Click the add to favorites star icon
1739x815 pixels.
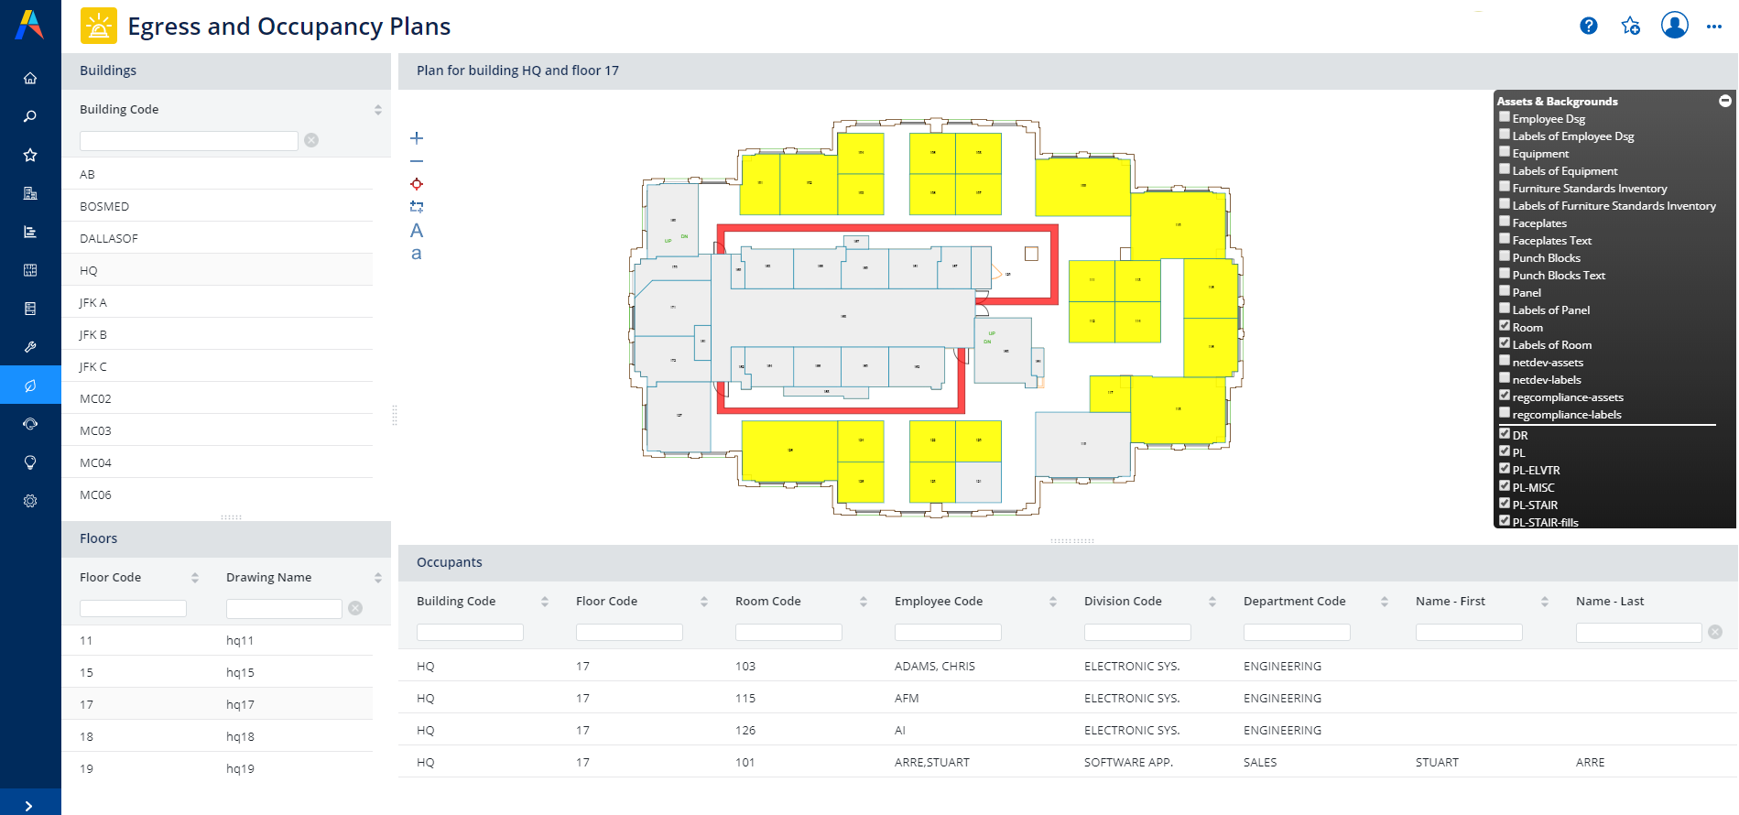(1631, 27)
